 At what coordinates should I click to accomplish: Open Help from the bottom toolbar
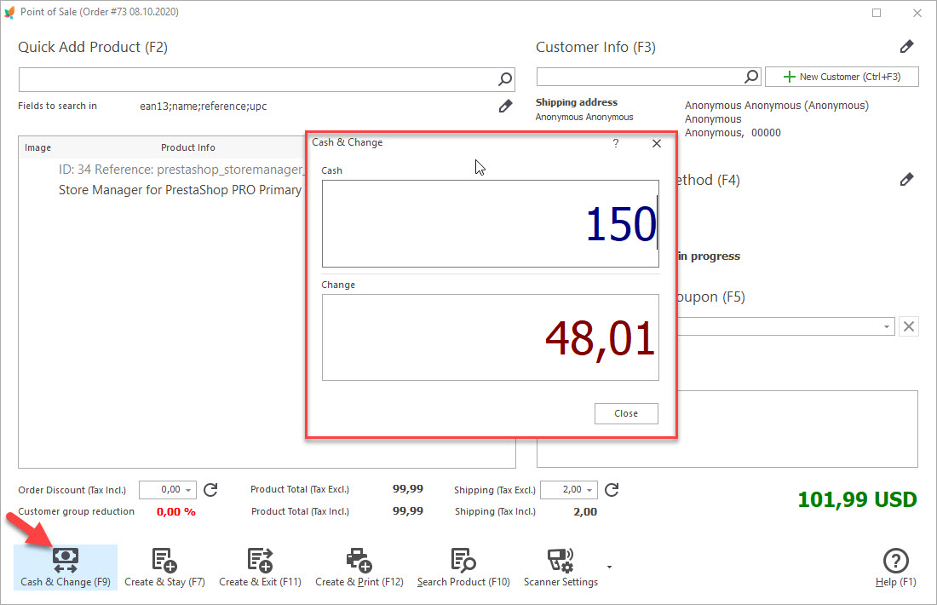(895, 560)
